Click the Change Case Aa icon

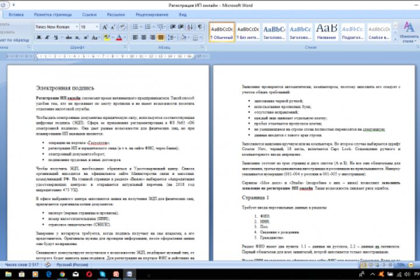click(x=95, y=37)
